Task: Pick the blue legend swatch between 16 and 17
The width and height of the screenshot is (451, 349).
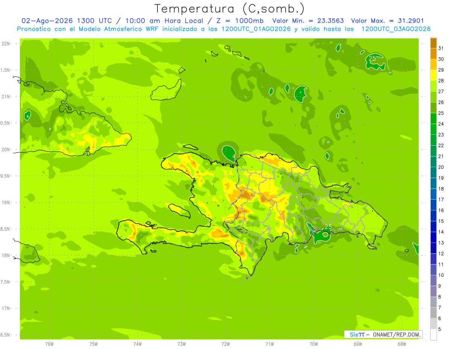Action: pos(433,205)
